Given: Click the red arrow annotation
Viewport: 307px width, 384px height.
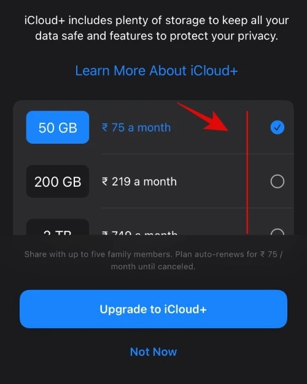Looking at the screenshot, I should click(x=203, y=117).
